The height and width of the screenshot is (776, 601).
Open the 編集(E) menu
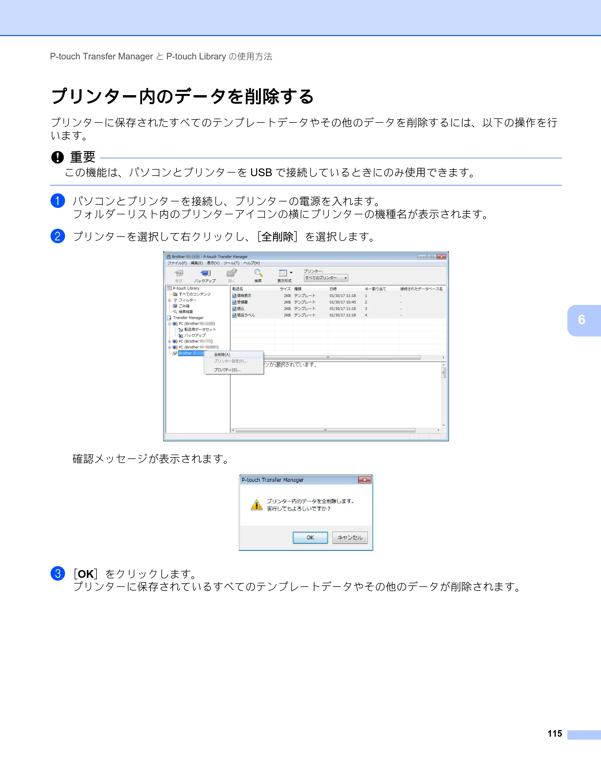click(x=197, y=263)
